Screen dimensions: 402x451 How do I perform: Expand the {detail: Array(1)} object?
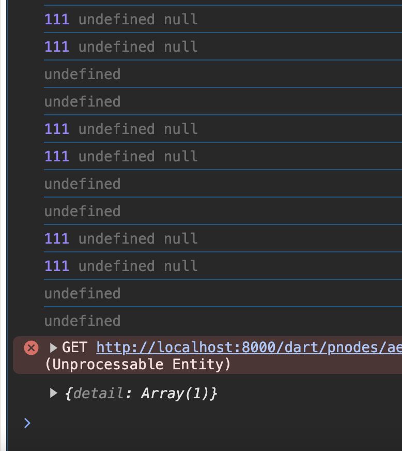click(x=53, y=393)
